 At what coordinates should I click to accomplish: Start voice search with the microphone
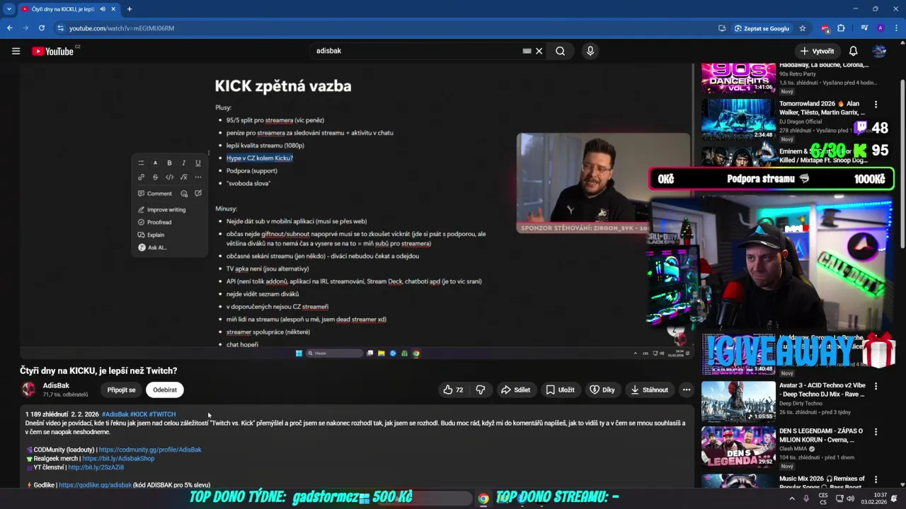[x=590, y=51]
